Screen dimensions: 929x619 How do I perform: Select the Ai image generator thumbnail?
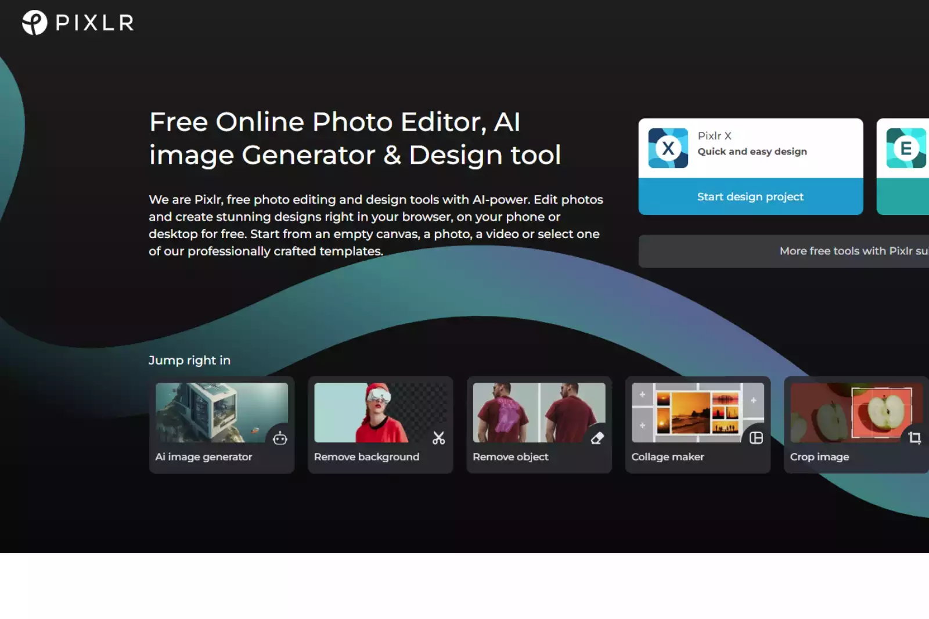point(222,412)
